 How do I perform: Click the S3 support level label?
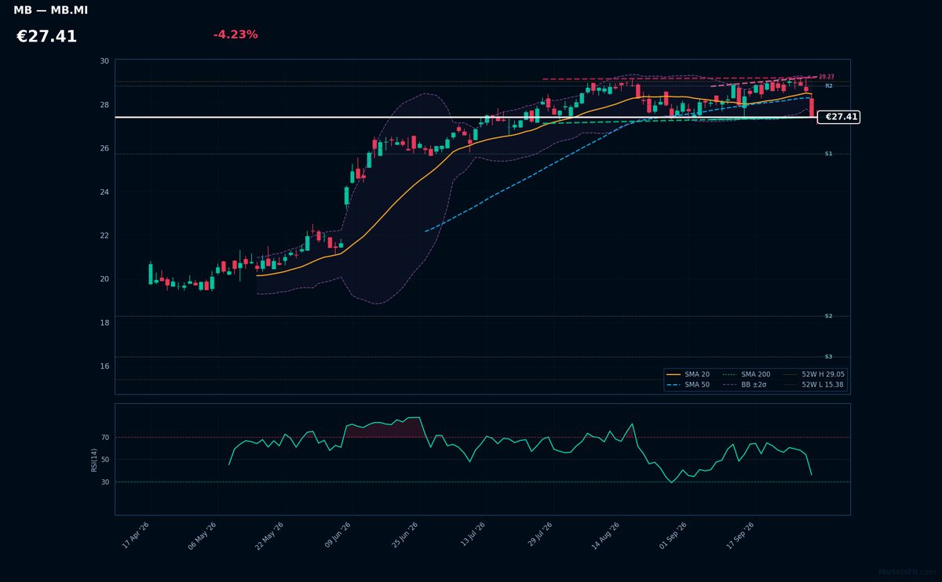(828, 357)
